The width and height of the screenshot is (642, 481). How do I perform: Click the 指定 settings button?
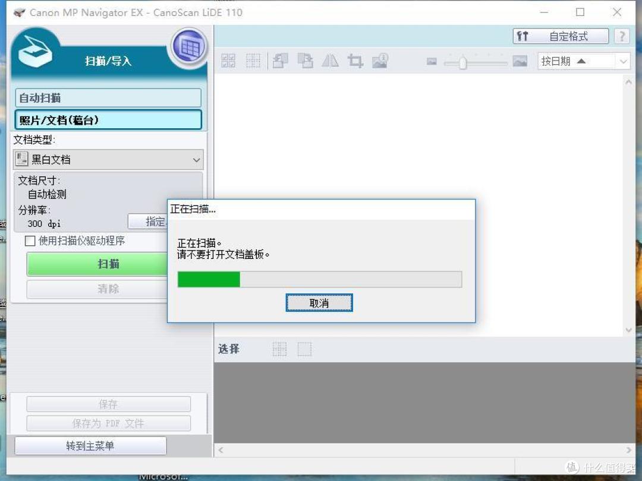pyautogui.click(x=148, y=221)
